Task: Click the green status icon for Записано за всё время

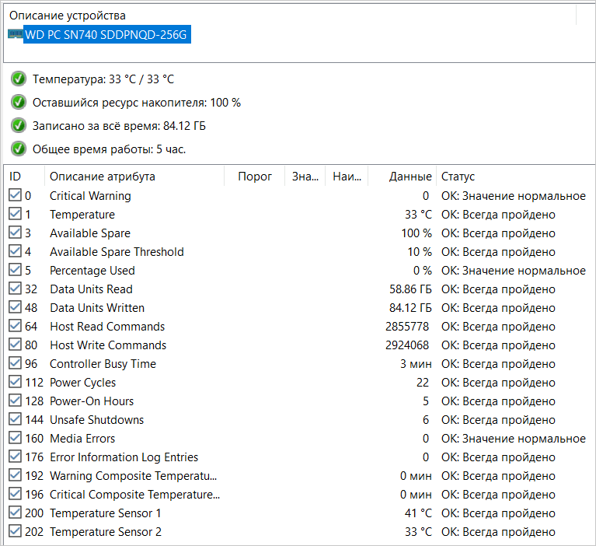Action: click(x=18, y=125)
